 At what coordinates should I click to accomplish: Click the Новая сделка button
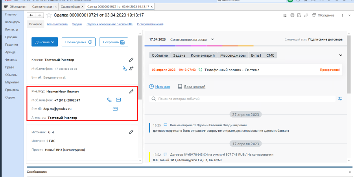pyautogui.click(x=78, y=42)
